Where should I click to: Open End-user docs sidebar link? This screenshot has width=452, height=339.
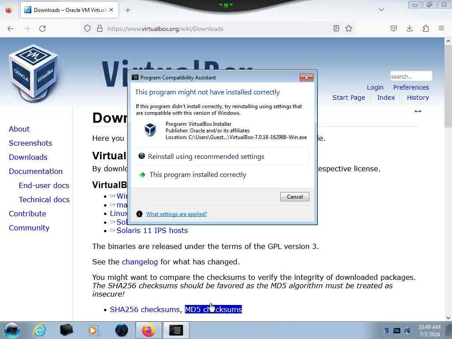click(44, 185)
